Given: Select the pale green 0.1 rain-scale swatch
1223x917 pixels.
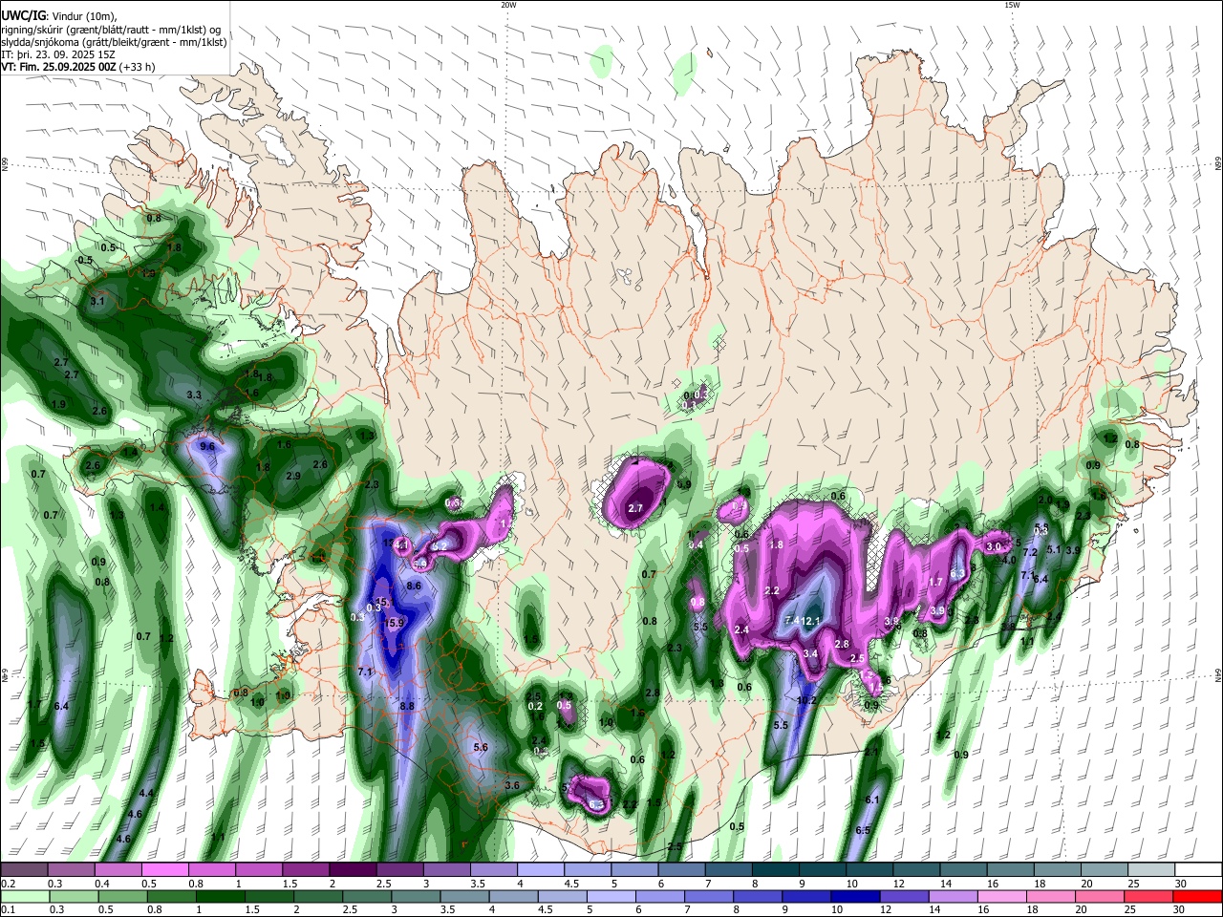Looking at the screenshot, I should tap(24, 896).
